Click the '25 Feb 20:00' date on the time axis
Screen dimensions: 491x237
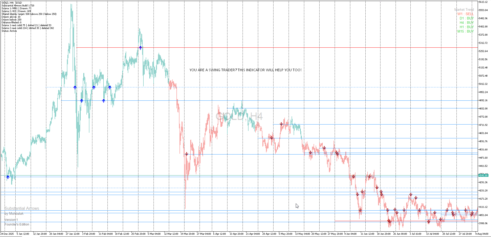[138, 234]
